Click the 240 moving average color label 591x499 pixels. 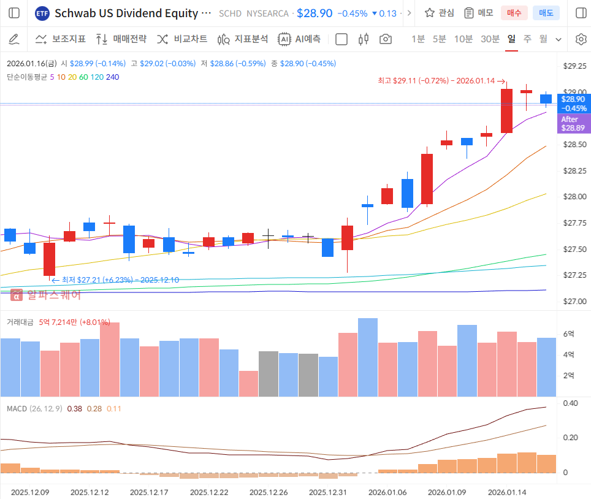113,77
